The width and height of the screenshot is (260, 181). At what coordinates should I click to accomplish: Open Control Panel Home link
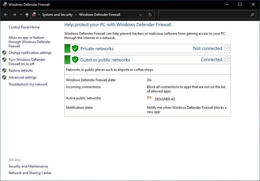pyautogui.click(x=24, y=27)
